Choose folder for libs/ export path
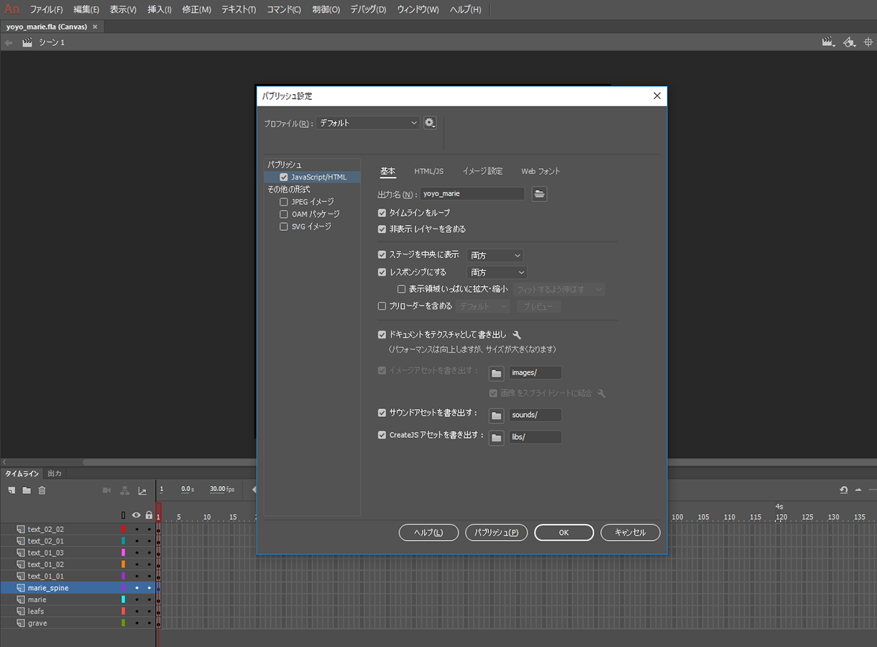The image size is (877, 647). click(x=496, y=437)
